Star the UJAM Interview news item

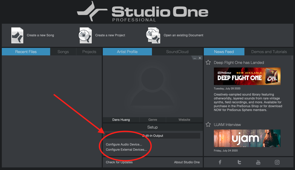click(x=208, y=124)
